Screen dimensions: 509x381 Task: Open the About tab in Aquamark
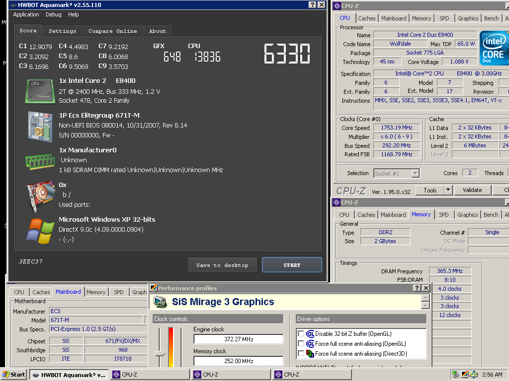click(x=158, y=31)
